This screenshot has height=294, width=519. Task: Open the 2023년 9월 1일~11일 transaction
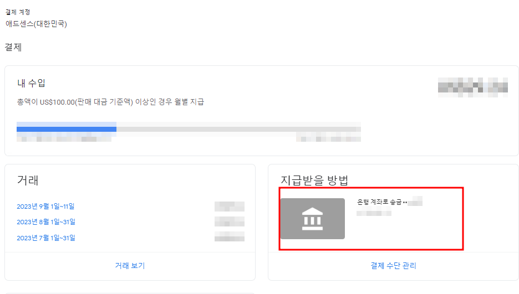pos(45,207)
